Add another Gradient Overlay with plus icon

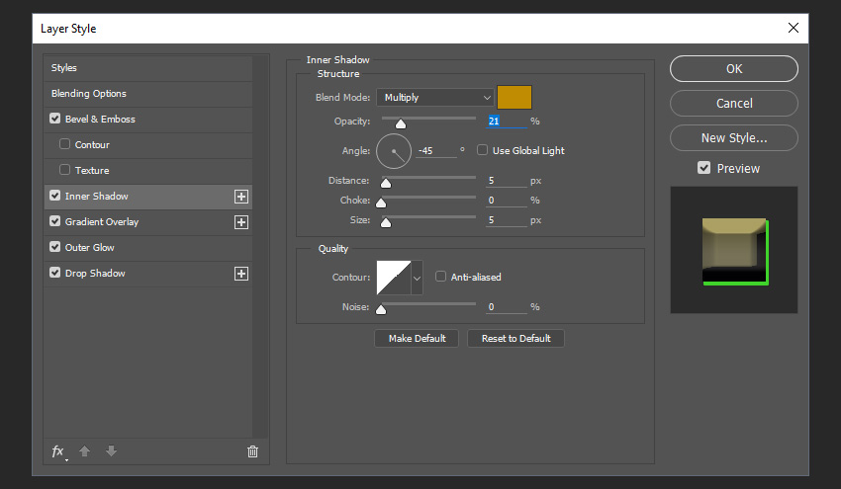(240, 222)
